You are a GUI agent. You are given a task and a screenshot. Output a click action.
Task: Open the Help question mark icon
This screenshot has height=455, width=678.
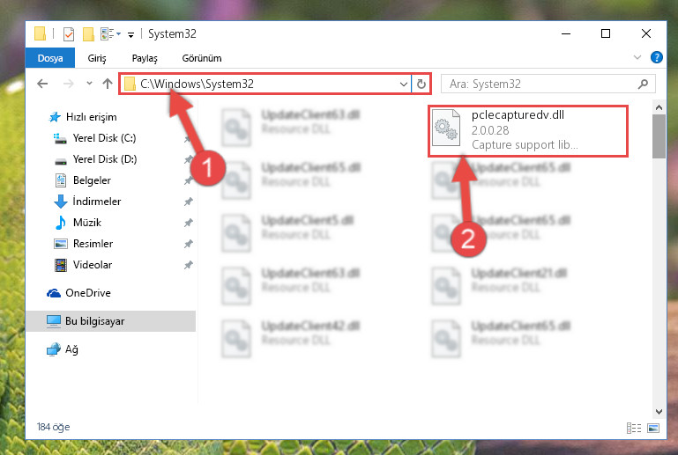point(656,57)
